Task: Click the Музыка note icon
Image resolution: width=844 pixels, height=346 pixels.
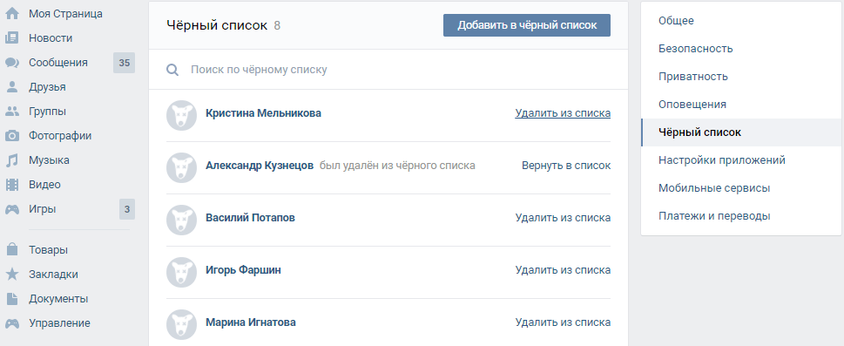Action: pyautogui.click(x=12, y=160)
